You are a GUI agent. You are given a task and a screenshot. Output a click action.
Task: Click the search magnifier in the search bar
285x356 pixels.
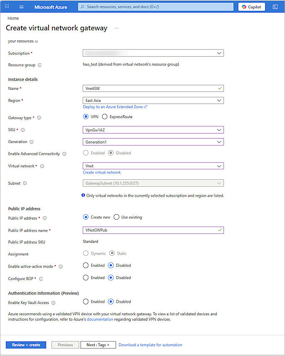pyautogui.click(x=83, y=7)
